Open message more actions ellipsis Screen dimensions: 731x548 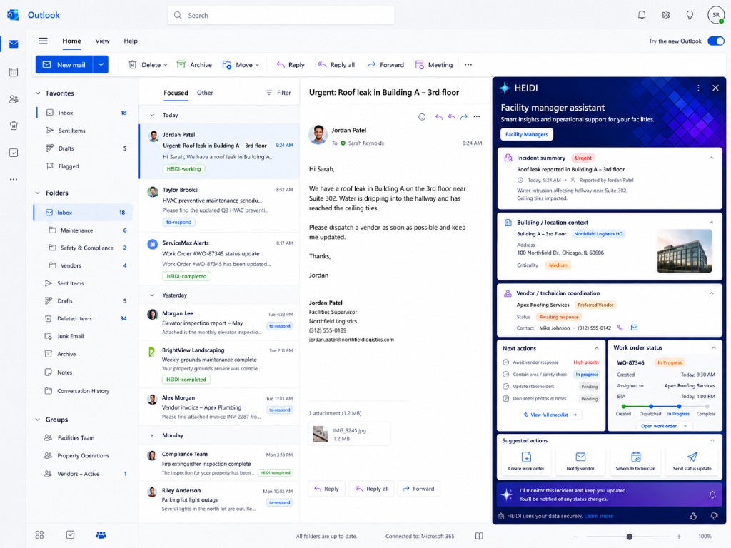[476, 117]
